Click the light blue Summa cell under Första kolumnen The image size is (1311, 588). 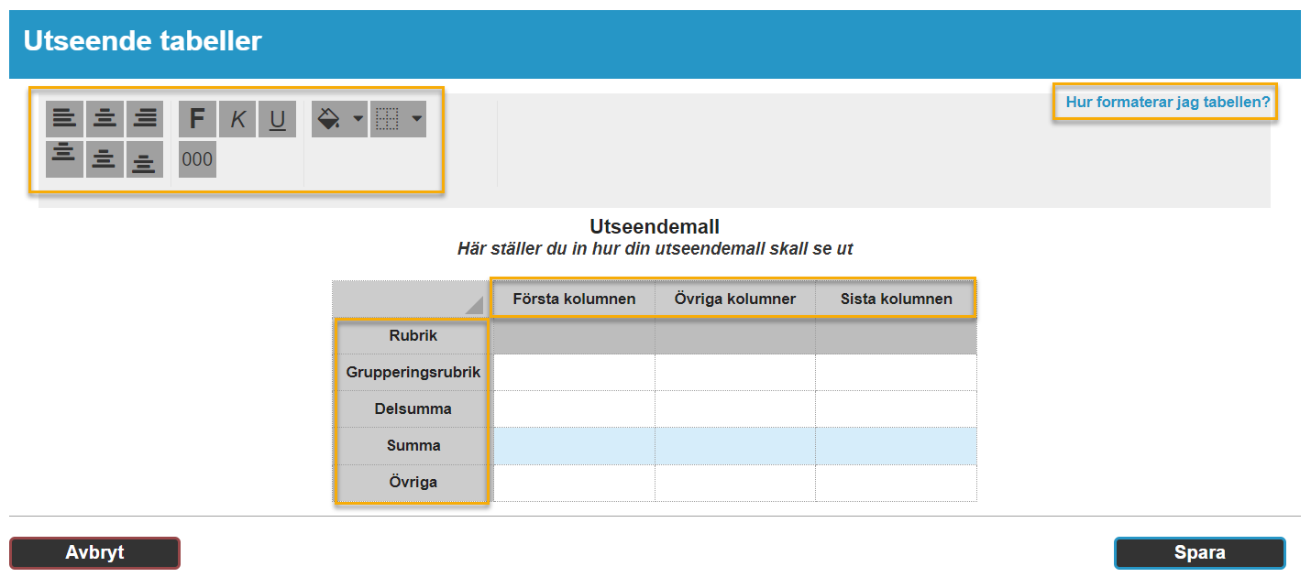click(574, 446)
